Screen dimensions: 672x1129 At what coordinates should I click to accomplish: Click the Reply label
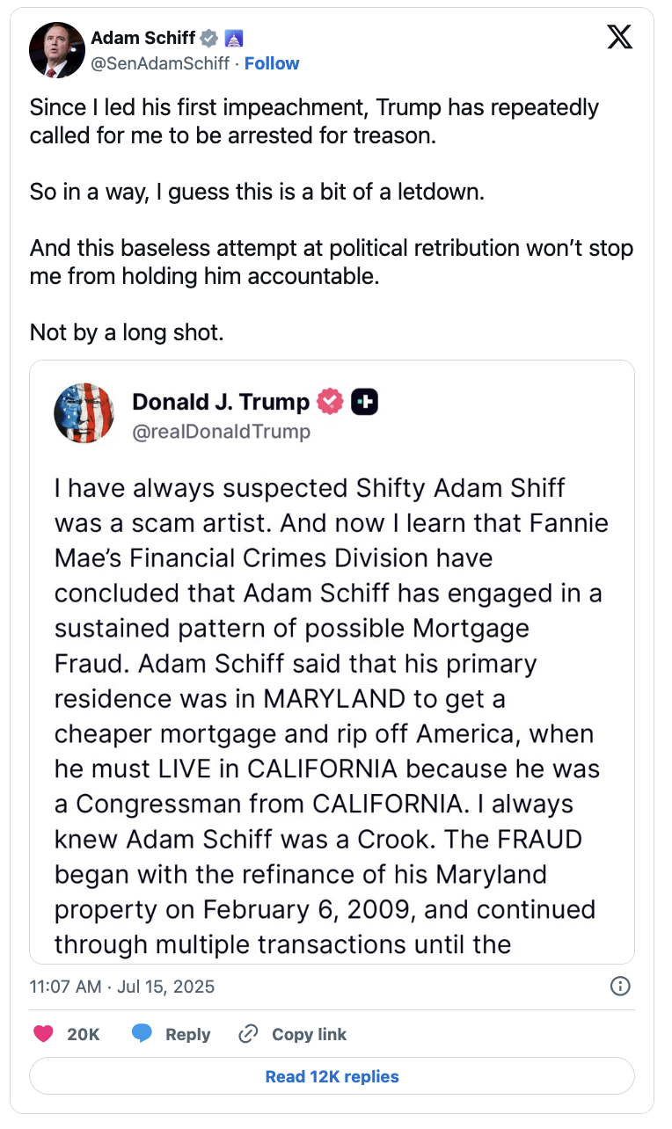[x=187, y=1034]
